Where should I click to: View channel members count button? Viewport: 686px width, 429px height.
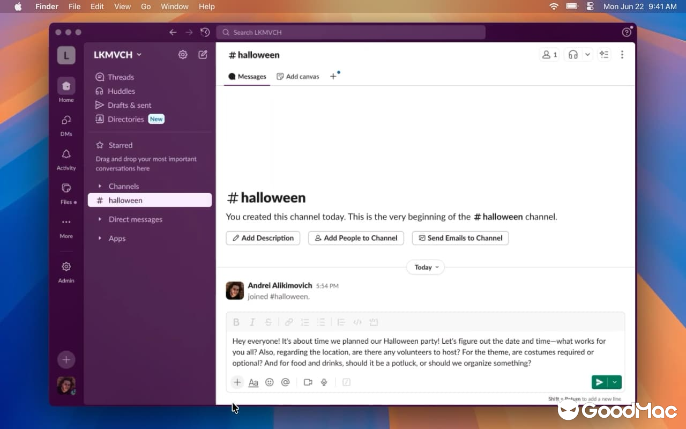coord(549,55)
